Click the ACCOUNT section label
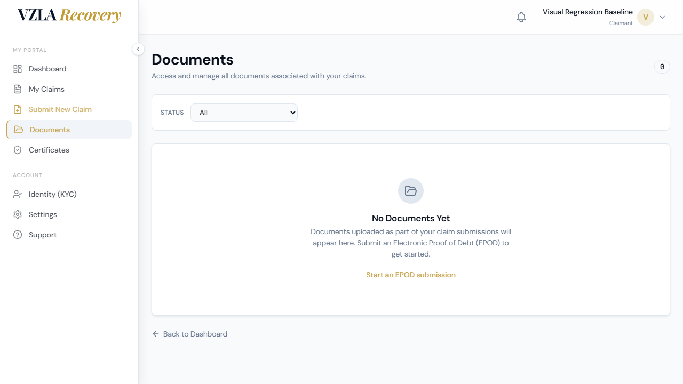The width and height of the screenshot is (683, 384). coord(28,175)
